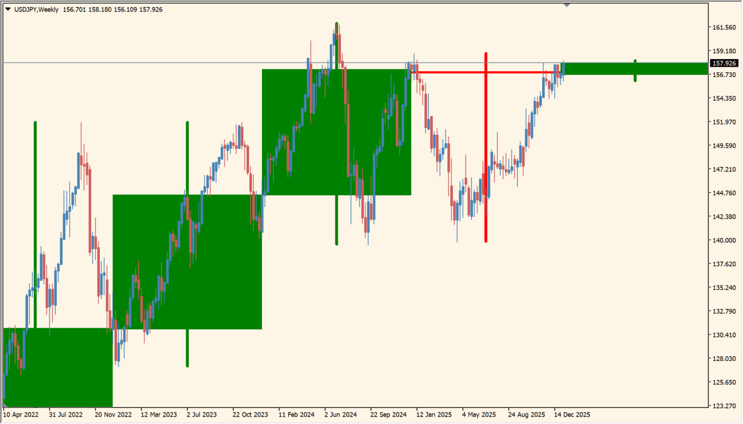This screenshot has width=743, height=424.
Task: Click the 161.560 price axis label
Action: [723, 28]
